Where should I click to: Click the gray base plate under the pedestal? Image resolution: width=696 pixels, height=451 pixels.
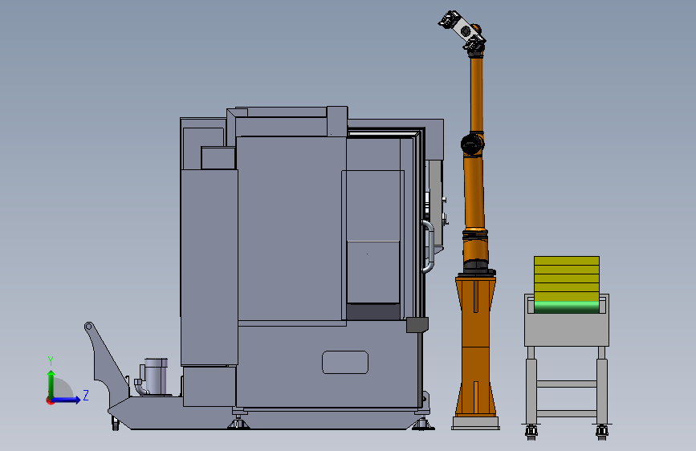(x=475, y=423)
